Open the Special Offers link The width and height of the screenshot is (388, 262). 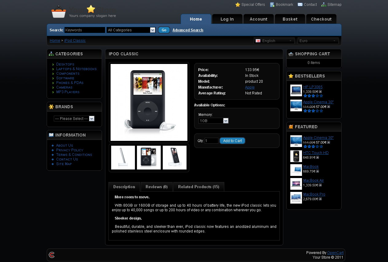(x=253, y=5)
